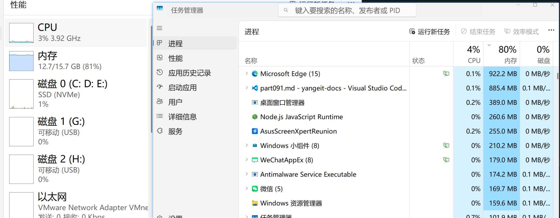The height and width of the screenshot is (218, 560).
Task: Open the more options ellipsis menu
Action: [551, 30]
